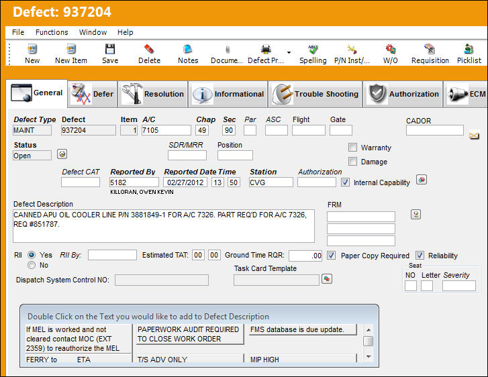488x377 pixels.
Task: Click the 'MIP HIGH' canned text
Action: (264, 360)
